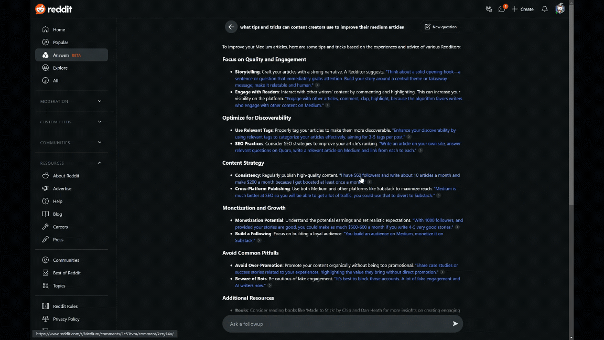Open source arrow after Storytelling quote
This screenshot has height=340, width=604.
click(x=317, y=85)
